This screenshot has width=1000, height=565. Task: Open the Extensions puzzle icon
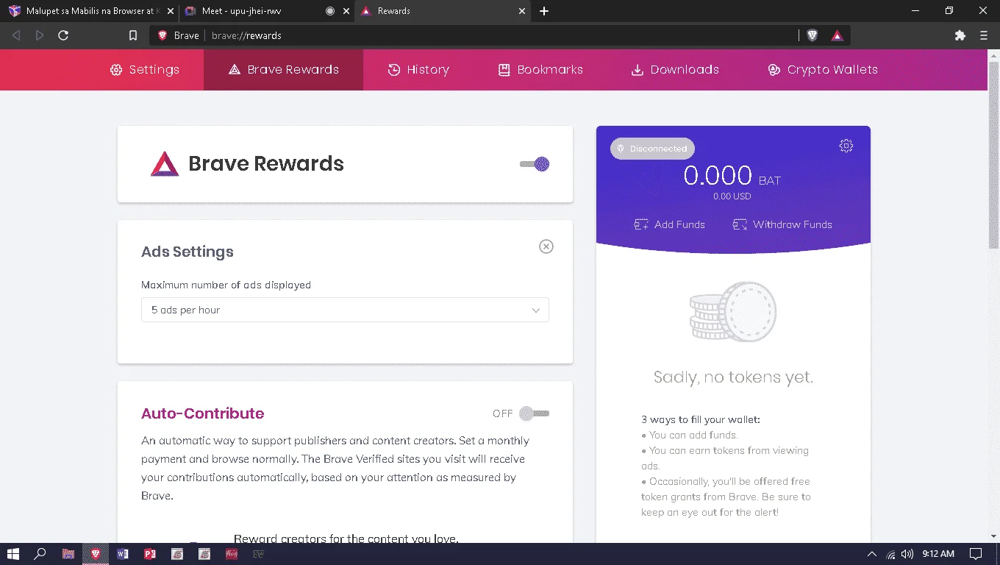point(960,35)
